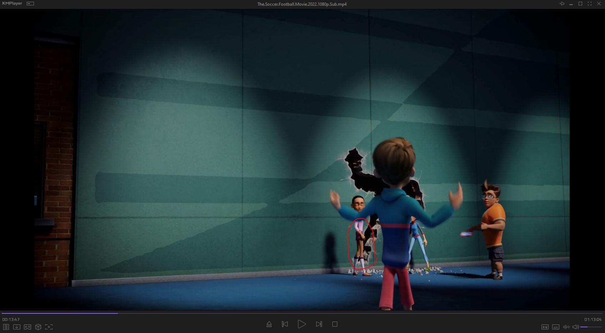Toggle subtitles display
The height and width of the screenshot is (333, 605).
[556, 327]
